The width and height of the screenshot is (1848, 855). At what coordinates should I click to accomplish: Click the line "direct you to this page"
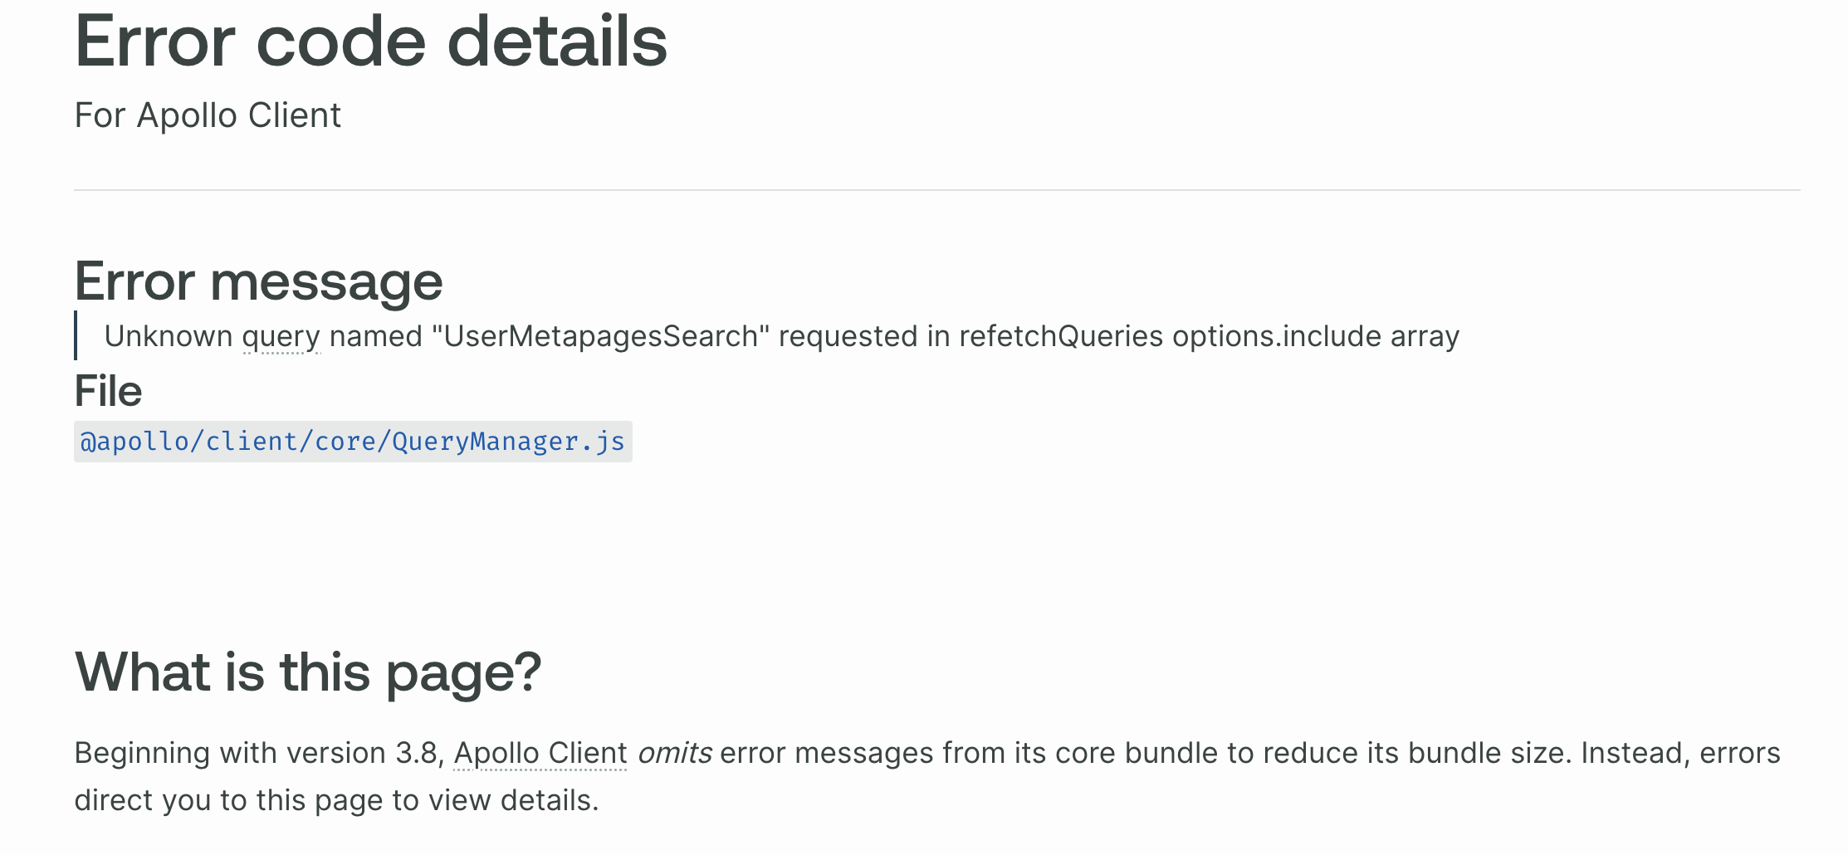click(336, 801)
